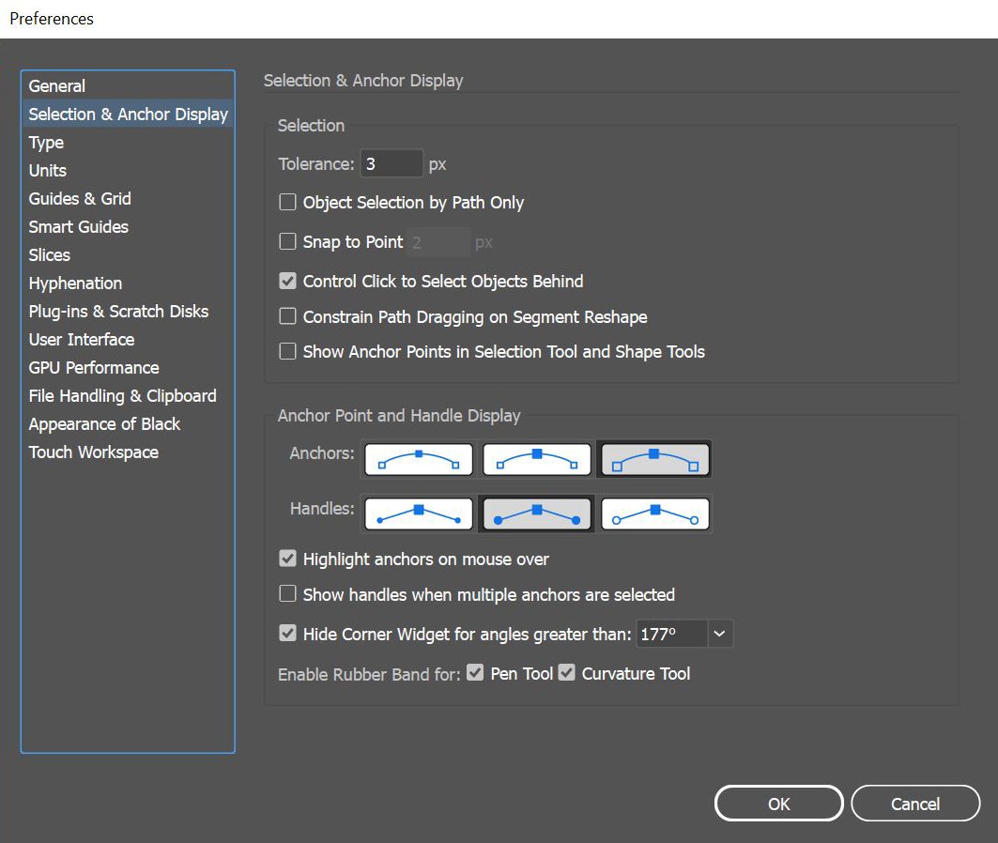
Task: Toggle Highlight anchors on mouse over
Action: click(x=287, y=559)
